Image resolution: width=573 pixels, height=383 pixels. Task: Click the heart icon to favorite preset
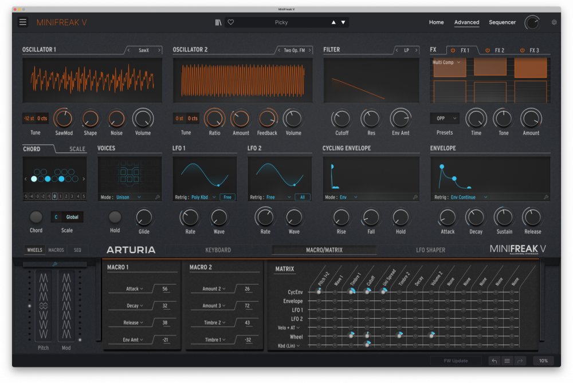[231, 22]
